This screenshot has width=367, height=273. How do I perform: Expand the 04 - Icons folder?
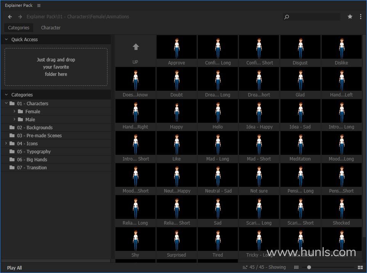point(6,143)
